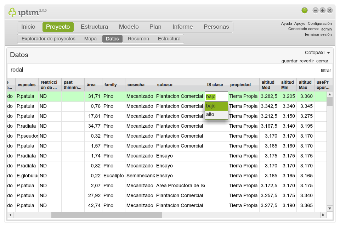Click the vertical scrollbar down arrow
The width and height of the screenshot is (340, 227).
tap(329, 209)
